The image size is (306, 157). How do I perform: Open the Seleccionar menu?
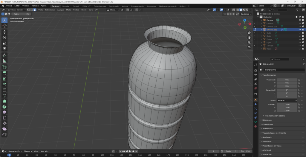pos(50,10)
